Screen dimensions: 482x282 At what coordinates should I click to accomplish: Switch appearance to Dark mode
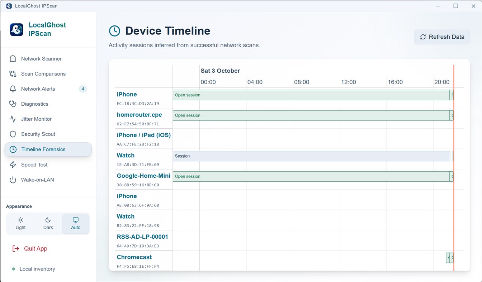click(48, 223)
